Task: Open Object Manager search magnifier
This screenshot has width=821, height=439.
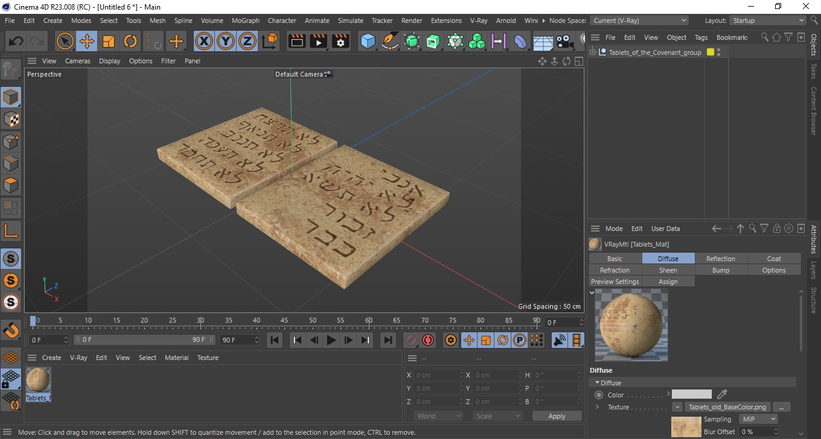Action: [x=765, y=37]
